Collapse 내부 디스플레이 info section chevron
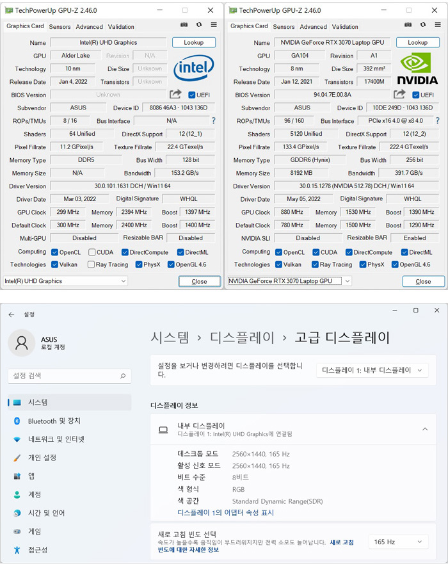Screen dimensions: 448x566 425,429
